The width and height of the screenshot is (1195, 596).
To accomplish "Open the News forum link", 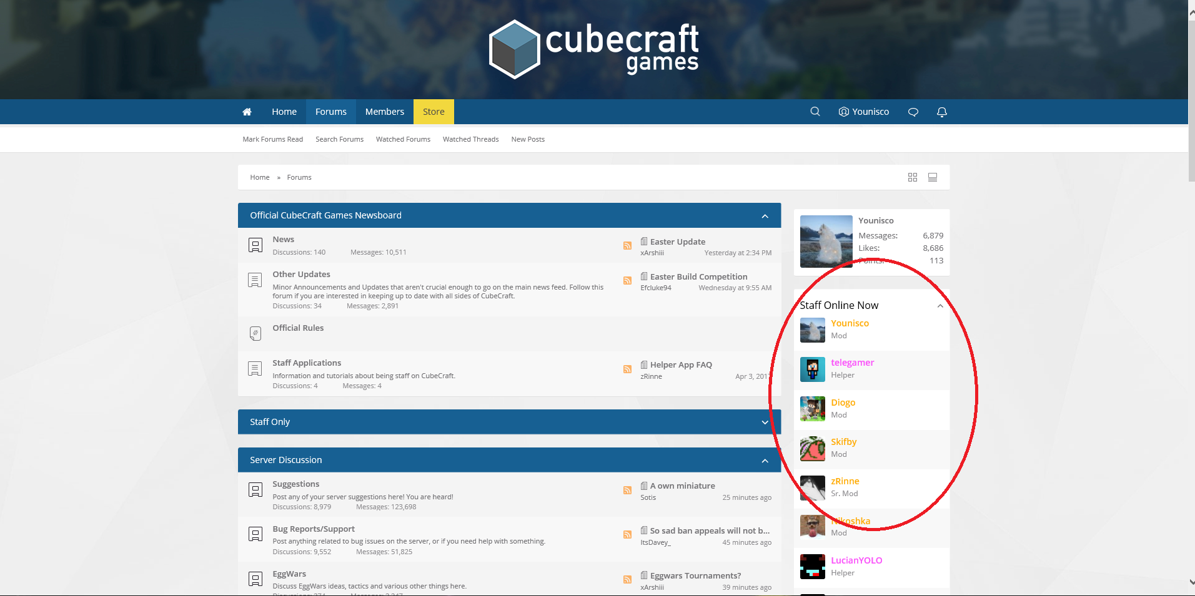I will coord(283,240).
